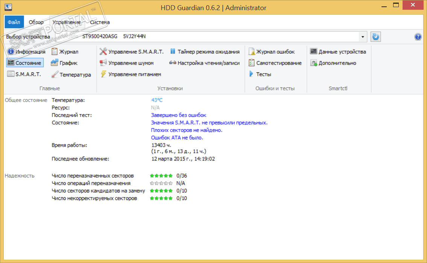This screenshot has height=263, width=427.
Task: Expand the device selection dropdown arrow
Action: (362, 37)
